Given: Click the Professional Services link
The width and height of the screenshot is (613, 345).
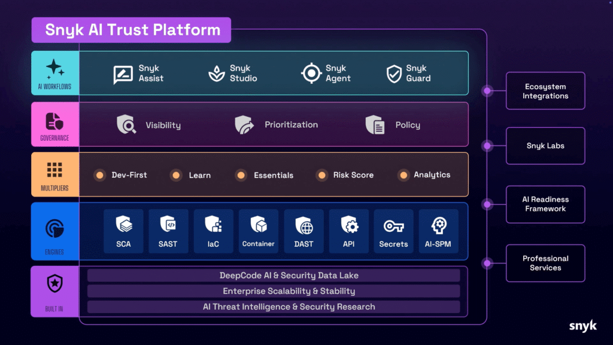Looking at the screenshot, I should (545, 263).
